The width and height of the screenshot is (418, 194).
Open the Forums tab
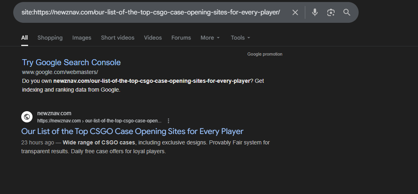(181, 38)
